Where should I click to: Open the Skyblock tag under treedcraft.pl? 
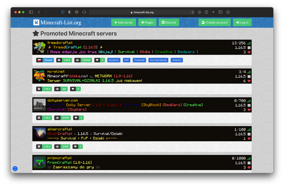(114, 60)
